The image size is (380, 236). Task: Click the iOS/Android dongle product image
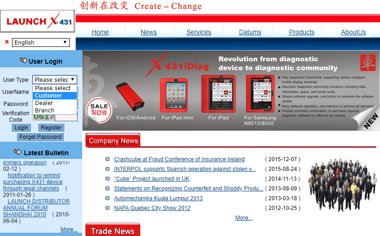click(130, 97)
